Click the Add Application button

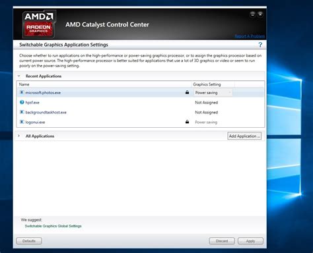point(244,136)
